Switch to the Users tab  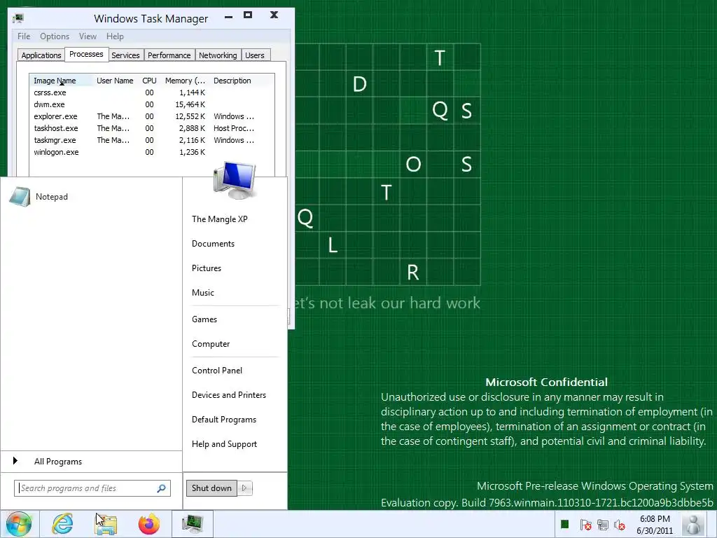click(255, 55)
